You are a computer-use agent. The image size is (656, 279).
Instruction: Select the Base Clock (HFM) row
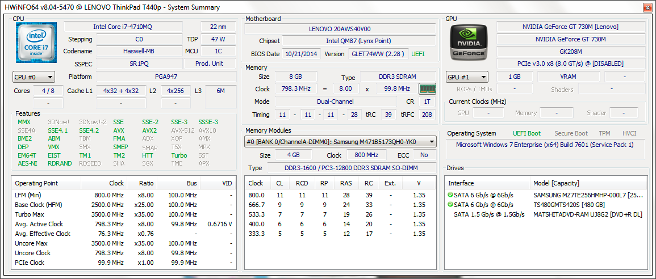[x=124, y=205]
